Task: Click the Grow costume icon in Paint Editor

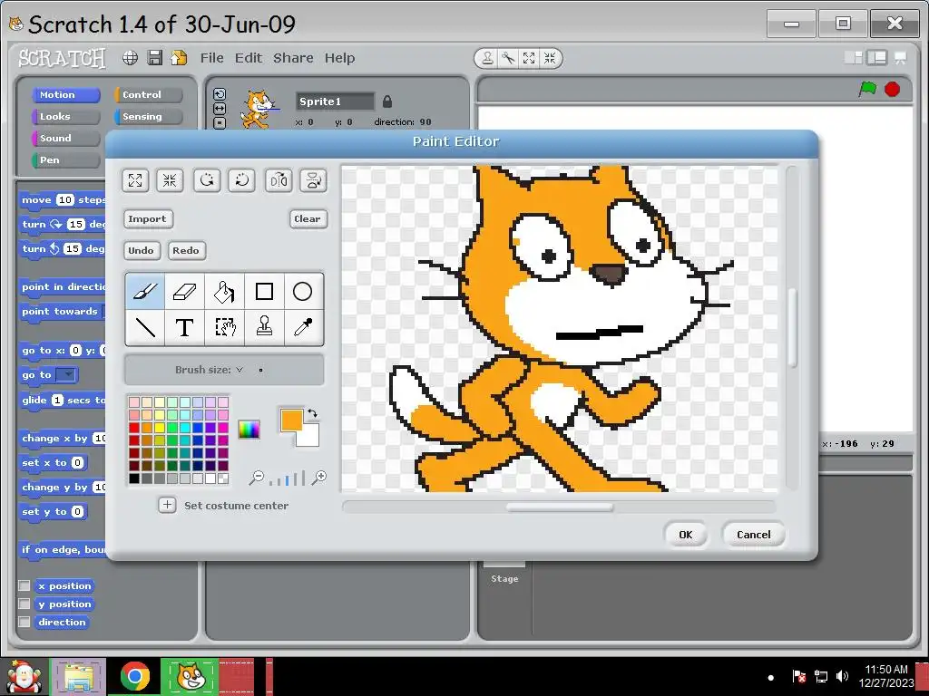Action: (x=135, y=180)
